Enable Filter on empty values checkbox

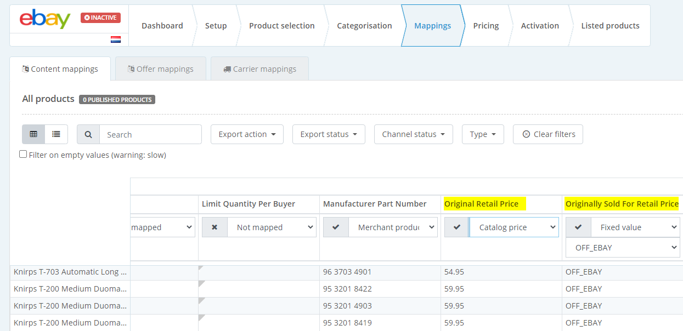tap(23, 155)
